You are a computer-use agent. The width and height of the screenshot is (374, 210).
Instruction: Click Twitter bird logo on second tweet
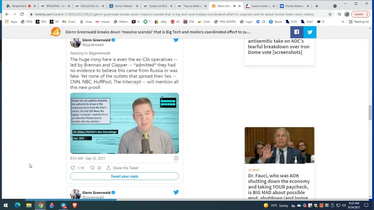click(x=176, y=192)
